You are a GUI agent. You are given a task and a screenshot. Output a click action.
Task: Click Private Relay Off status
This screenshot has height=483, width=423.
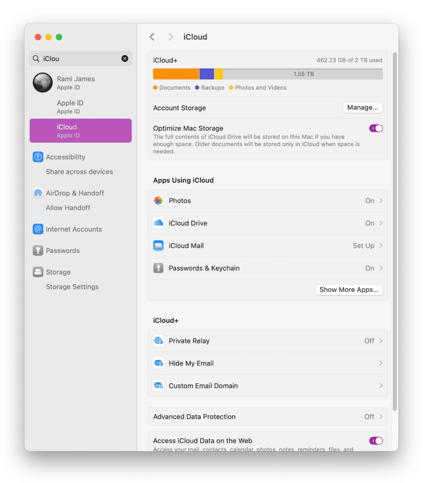369,341
